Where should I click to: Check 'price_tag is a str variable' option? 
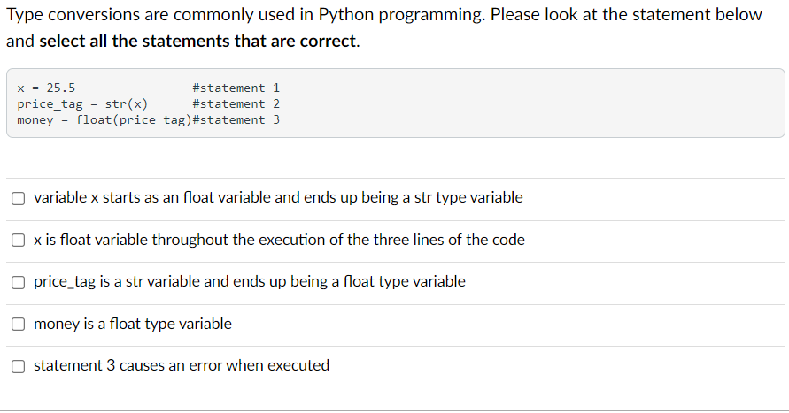coord(18,282)
